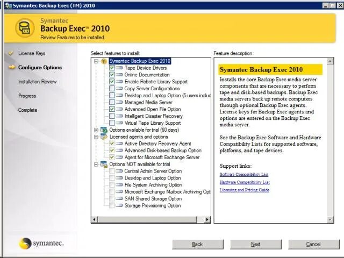Collapse Options NOT available for trial node
The image size is (344, 258).
(x=96, y=164)
